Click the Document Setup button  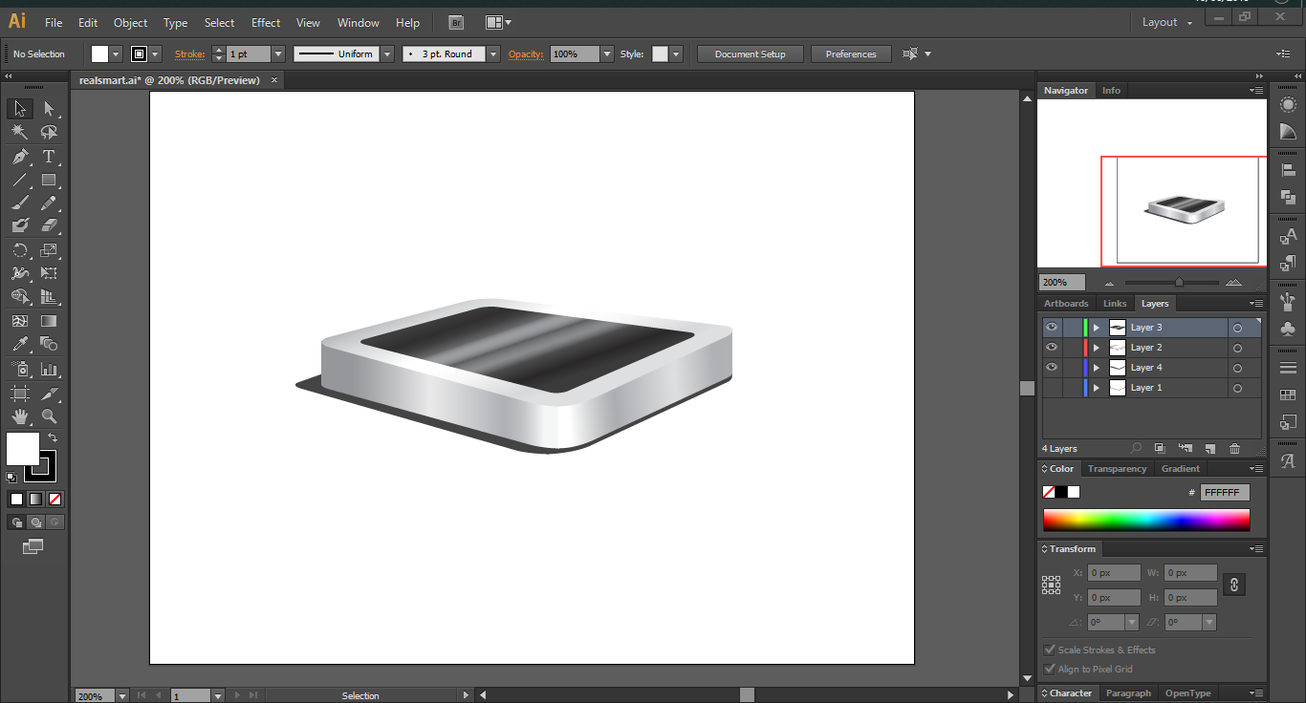click(750, 54)
